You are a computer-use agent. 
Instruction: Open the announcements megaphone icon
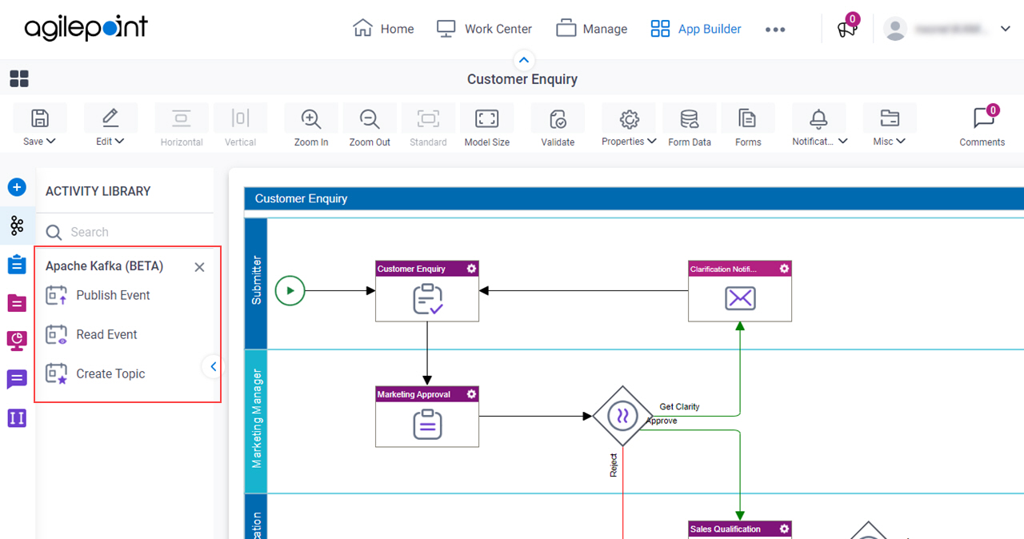pyautogui.click(x=847, y=29)
